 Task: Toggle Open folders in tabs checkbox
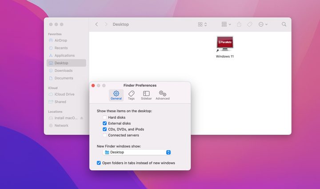pyautogui.click(x=99, y=163)
